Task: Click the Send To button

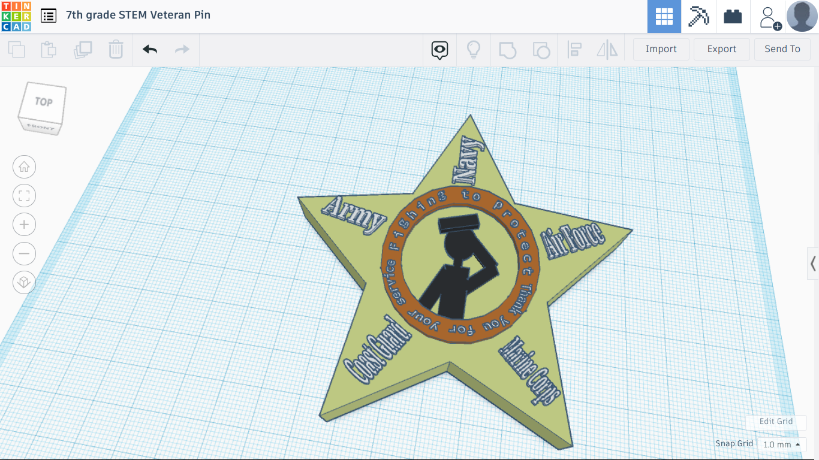Action: (x=782, y=49)
